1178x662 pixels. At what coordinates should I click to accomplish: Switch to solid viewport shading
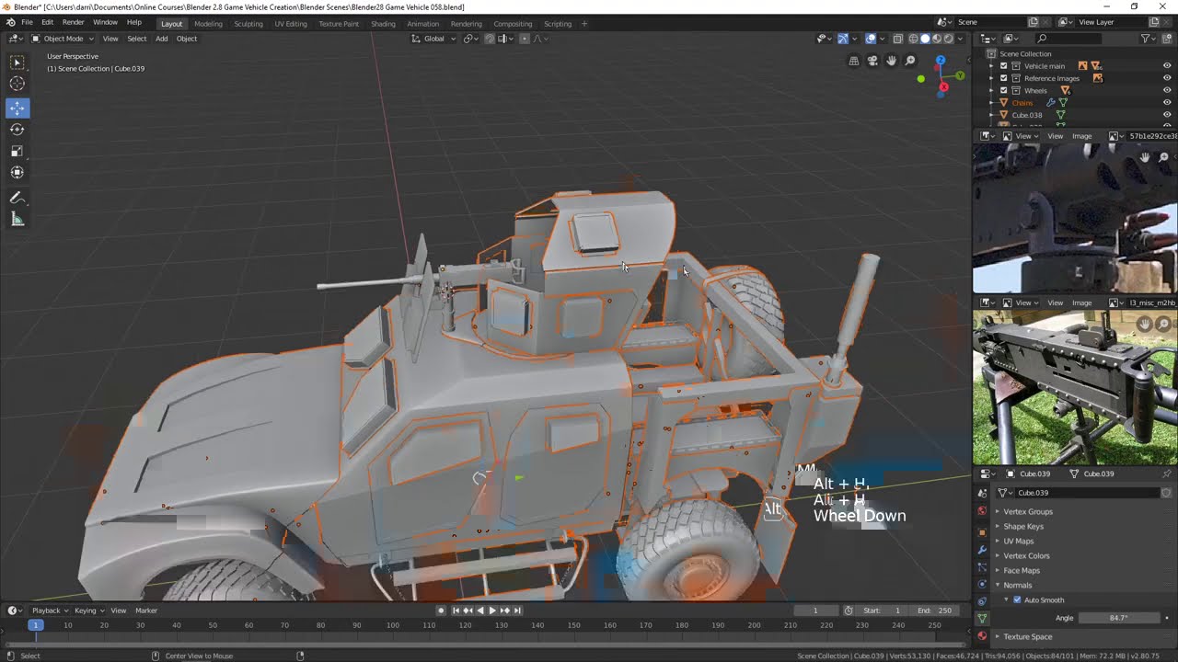925,39
